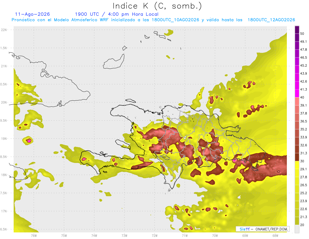Click colorbar value "45.2"

coord(304,65)
